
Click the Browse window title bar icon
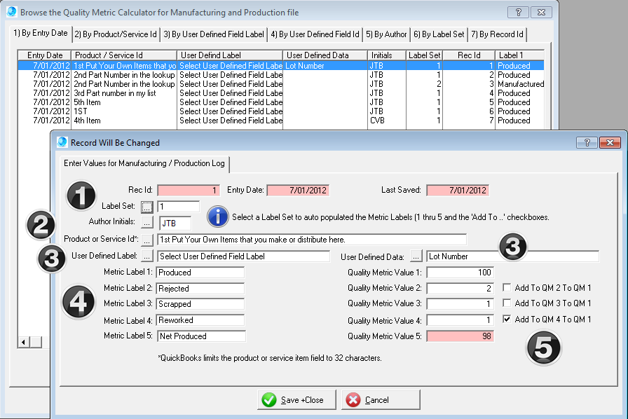click(11, 12)
